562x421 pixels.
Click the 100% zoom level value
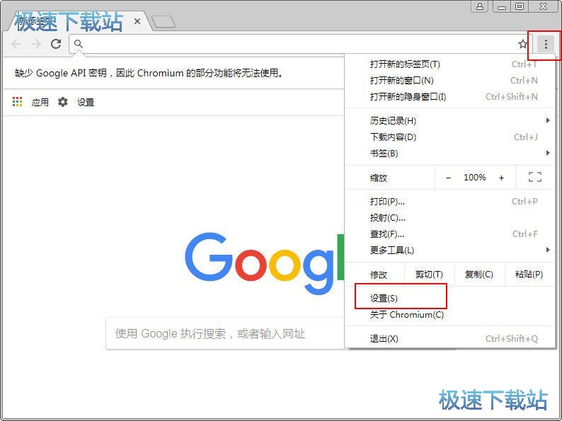click(x=474, y=178)
